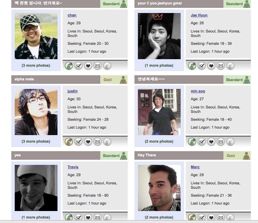The image size is (258, 223).
Task: Open the chat icon under Marc's profile
Action: [x=231, y=217]
